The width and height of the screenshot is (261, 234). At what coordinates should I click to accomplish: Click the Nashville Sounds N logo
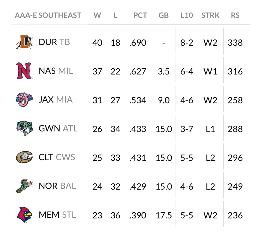point(23,71)
